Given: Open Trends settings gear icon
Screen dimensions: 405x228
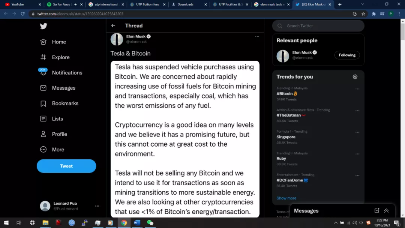Looking at the screenshot, I should [x=355, y=77].
